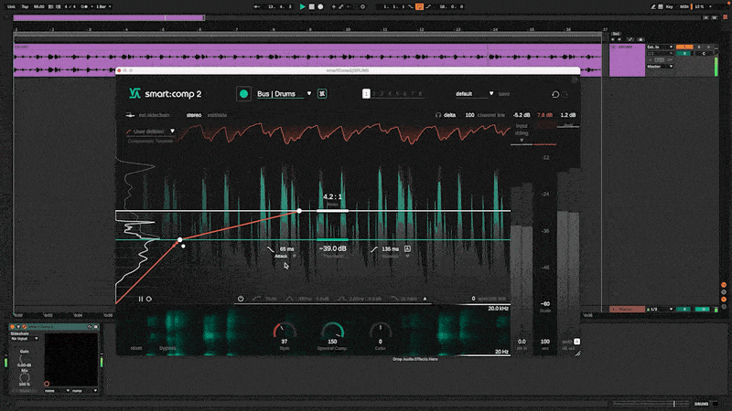Expand the sidechain filter section triangle
This screenshot has width=732, height=411.
pos(425,299)
